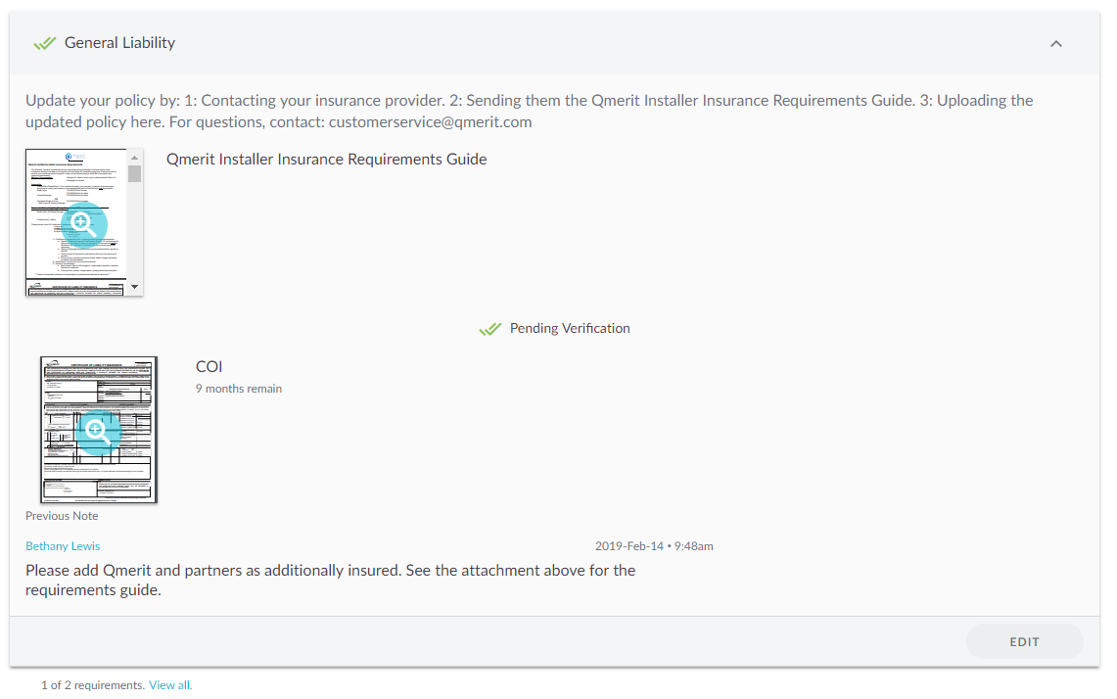Click the General Liability header title
The image size is (1117, 699).
(119, 43)
